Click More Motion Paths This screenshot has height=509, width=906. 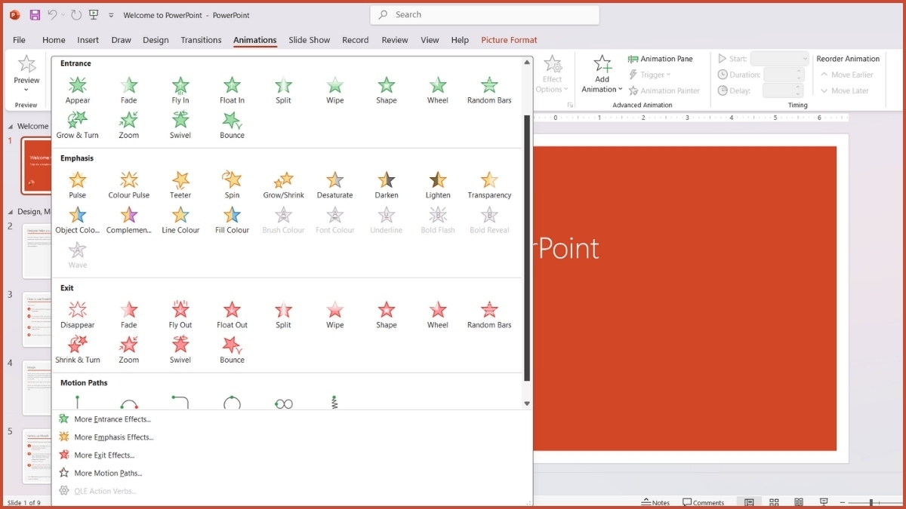pyautogui.click(x=106, y=473)
